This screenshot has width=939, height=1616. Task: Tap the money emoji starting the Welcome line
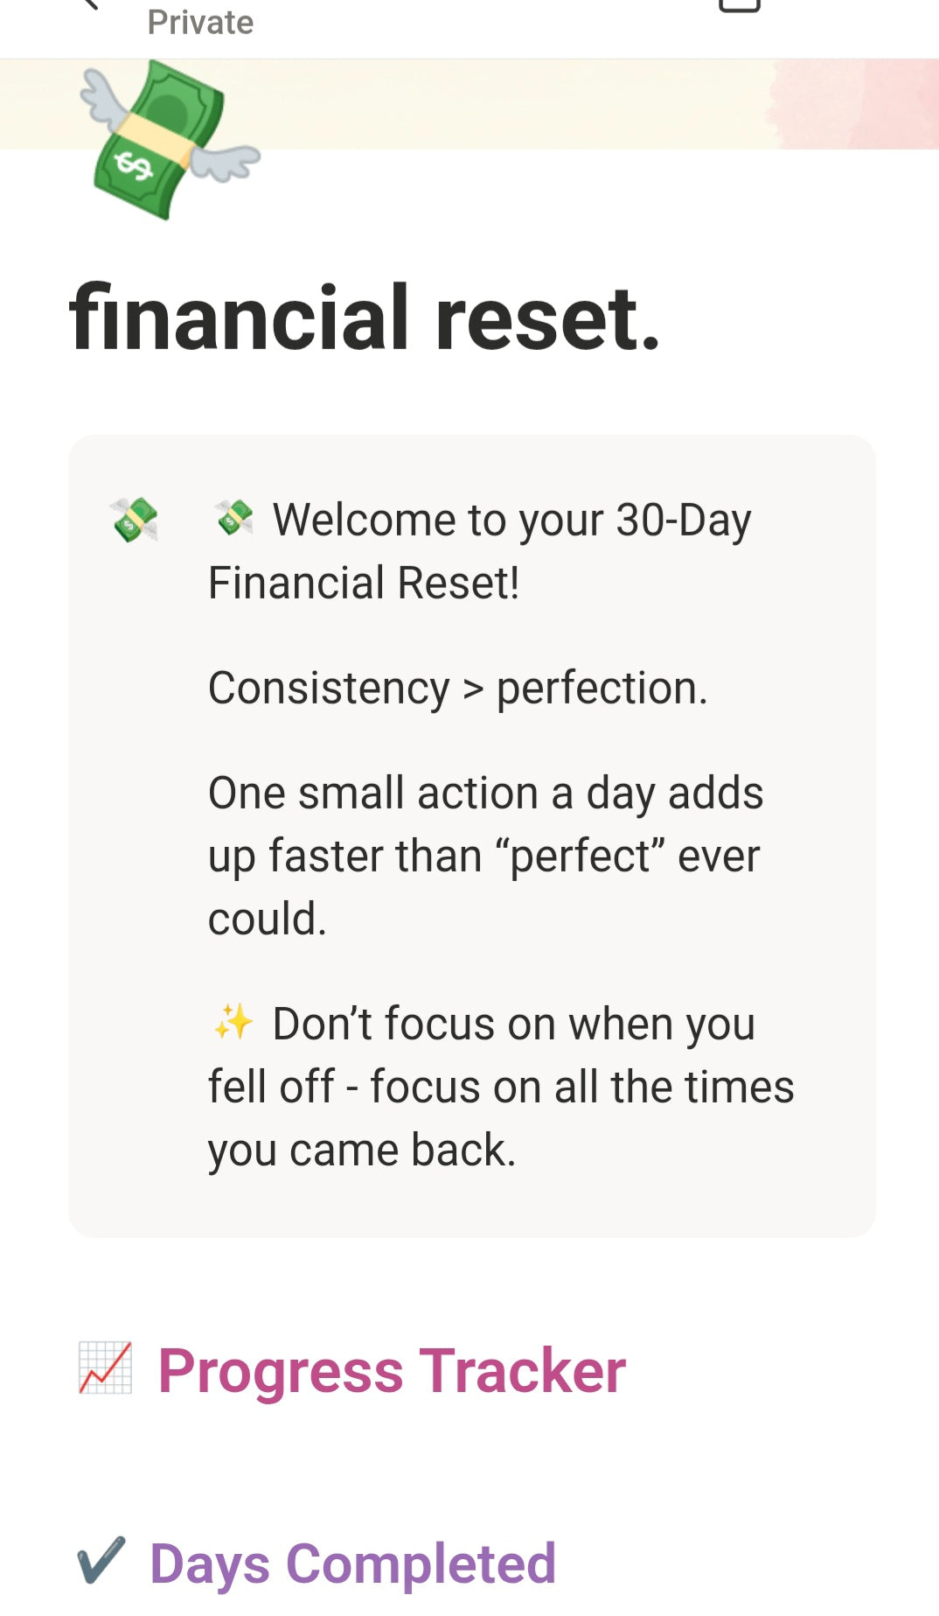[x=234, y=519]
